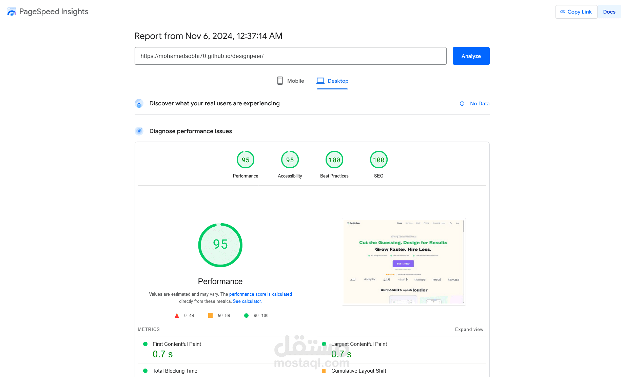Click the Total Blocking Time metric label
Image resolution: width=624 pixels, height=377 pixels.
click(175, 371)
